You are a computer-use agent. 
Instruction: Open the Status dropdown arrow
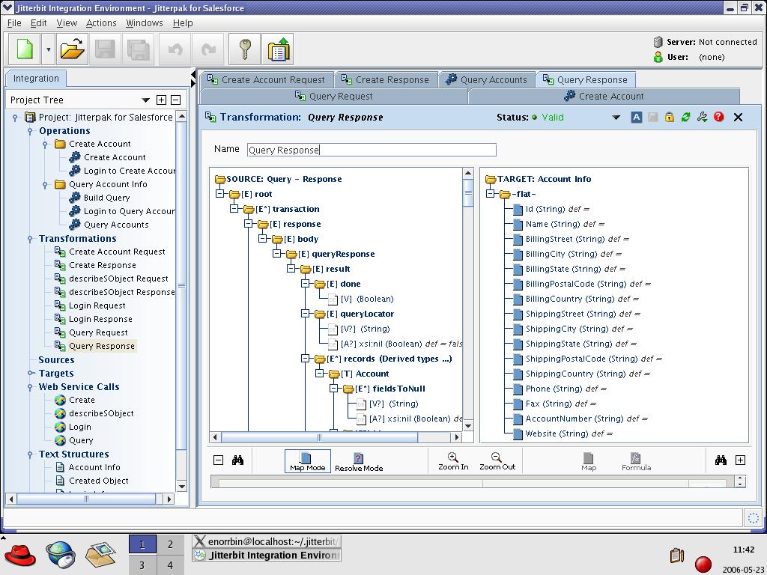(x=616, y=118)
